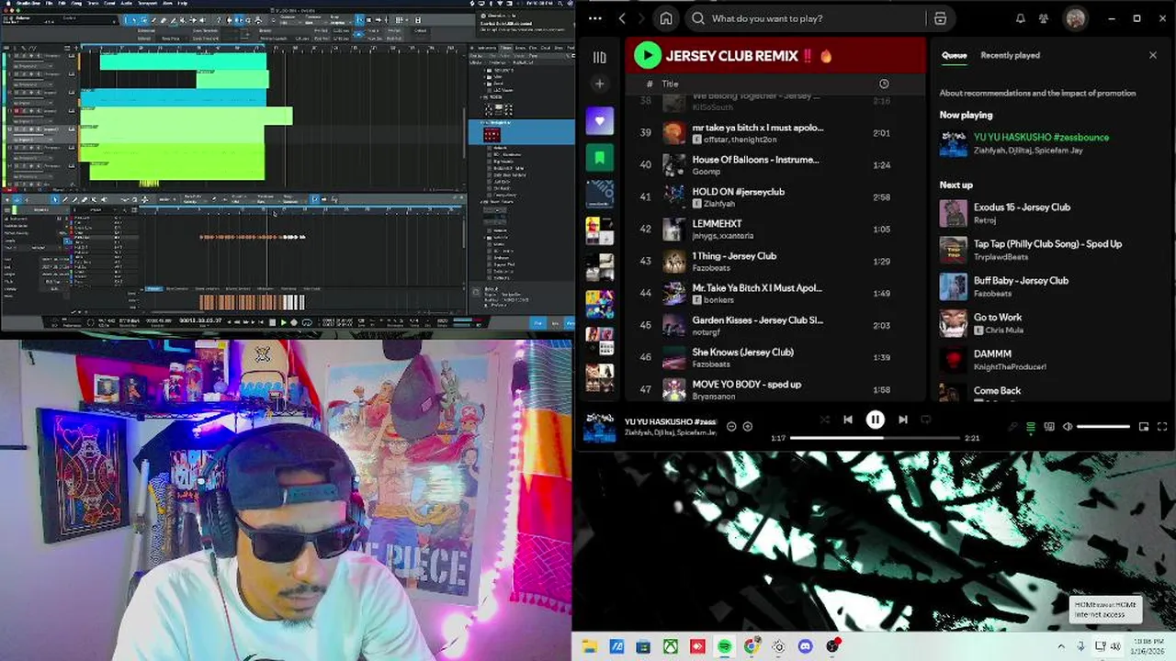Click Stop in the Studio One transport
The height and width of the screenshot is (661, 1176).
click(x=272, y=322)
